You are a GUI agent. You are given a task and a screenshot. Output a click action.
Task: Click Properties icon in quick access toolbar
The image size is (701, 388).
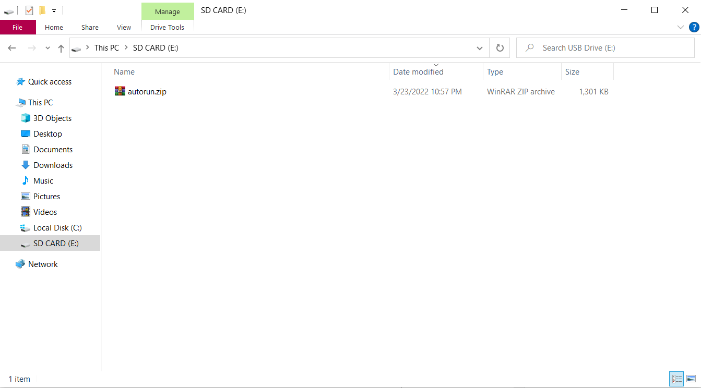pos(29,10)
